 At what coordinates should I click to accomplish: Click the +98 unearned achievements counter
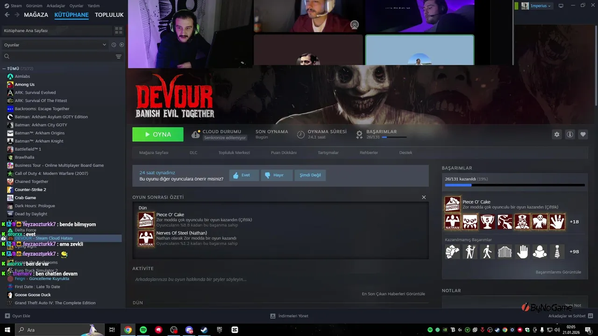pyautogui.click(x=574, y=252)
